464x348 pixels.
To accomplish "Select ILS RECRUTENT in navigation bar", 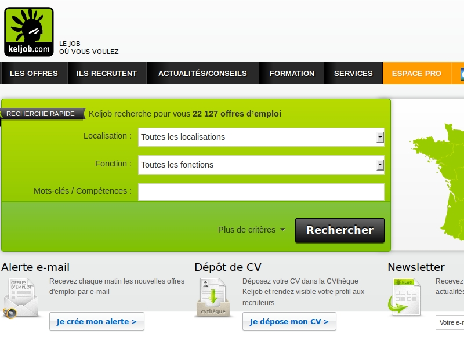I will (x=107, y=74).
